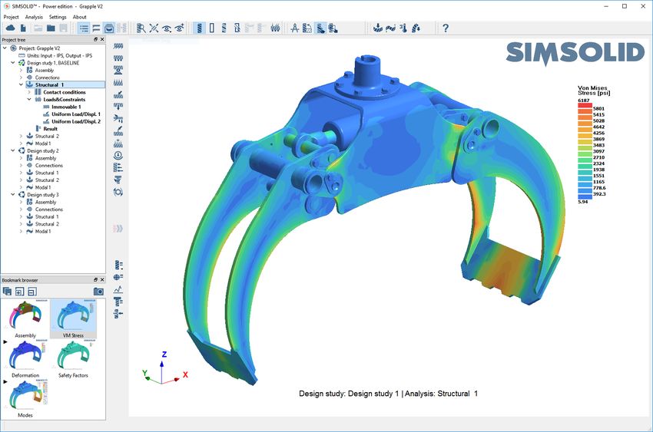
Task: Create thermal analysis via thermometer toolbar icon
Action: (403, 28)
